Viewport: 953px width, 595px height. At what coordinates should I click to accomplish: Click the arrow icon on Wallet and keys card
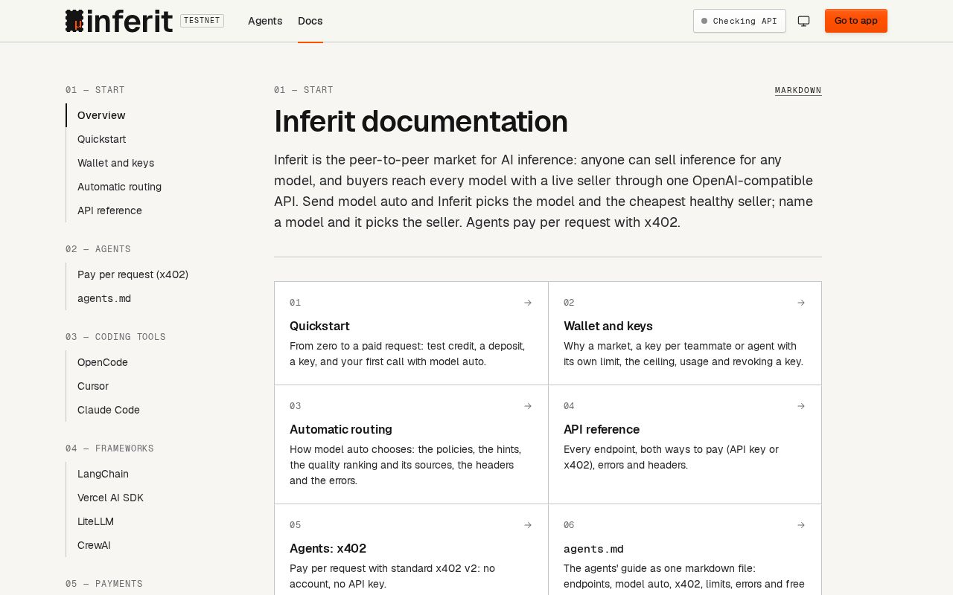(801, 303)
